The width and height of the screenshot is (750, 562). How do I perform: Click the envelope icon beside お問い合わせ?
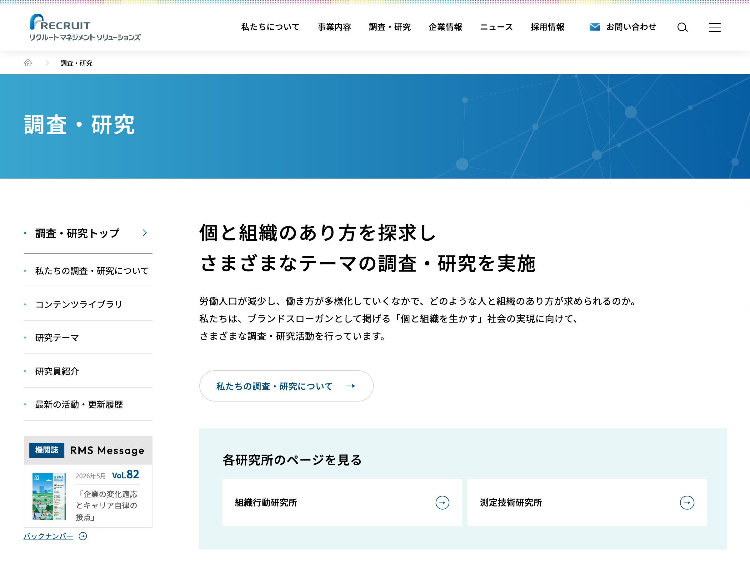click(595, 27)
